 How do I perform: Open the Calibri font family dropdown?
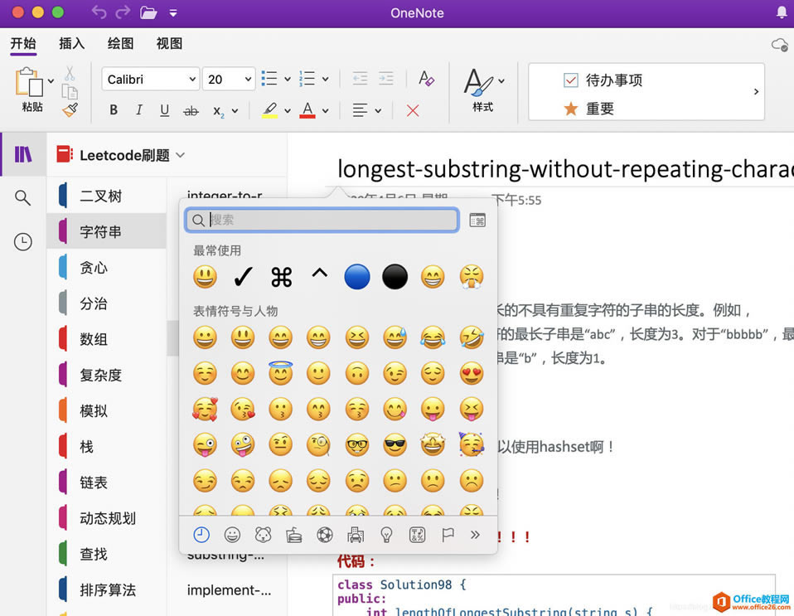tap(150, 79)
